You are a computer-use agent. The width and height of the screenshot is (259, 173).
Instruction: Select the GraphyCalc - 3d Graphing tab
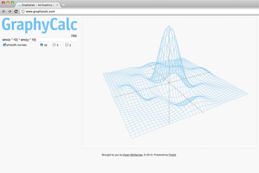[38, 5]
